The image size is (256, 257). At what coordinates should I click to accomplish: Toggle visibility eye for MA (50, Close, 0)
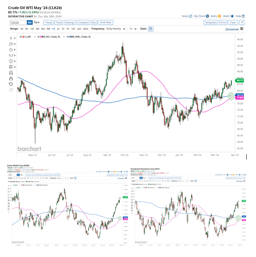(38, 37)
